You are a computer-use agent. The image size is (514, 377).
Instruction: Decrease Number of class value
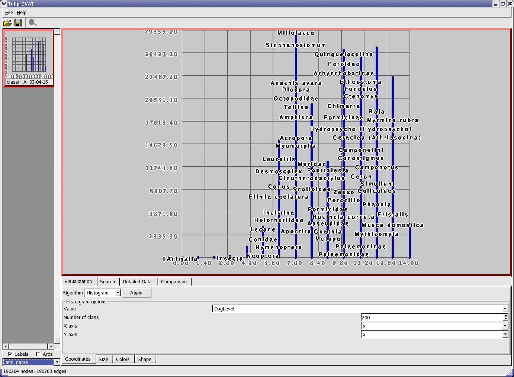(505, 319)
